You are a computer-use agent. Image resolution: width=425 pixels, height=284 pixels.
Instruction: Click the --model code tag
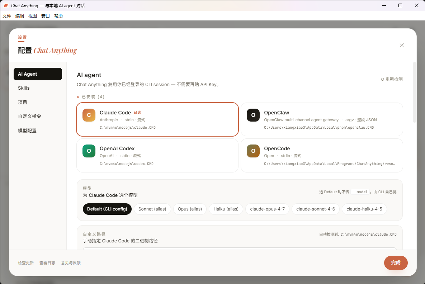point(360,192)
